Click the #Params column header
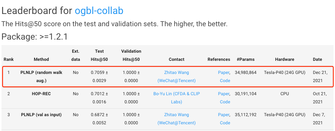Viewport: 335px width, 131px height. pos(246,59)
